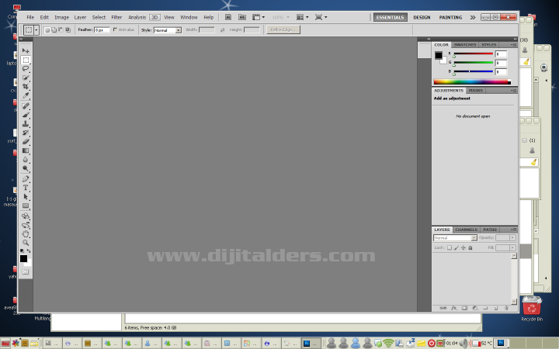This screenshot has width=559, height=349.
Task: Open the Color panel options menu
Action: 513,45
